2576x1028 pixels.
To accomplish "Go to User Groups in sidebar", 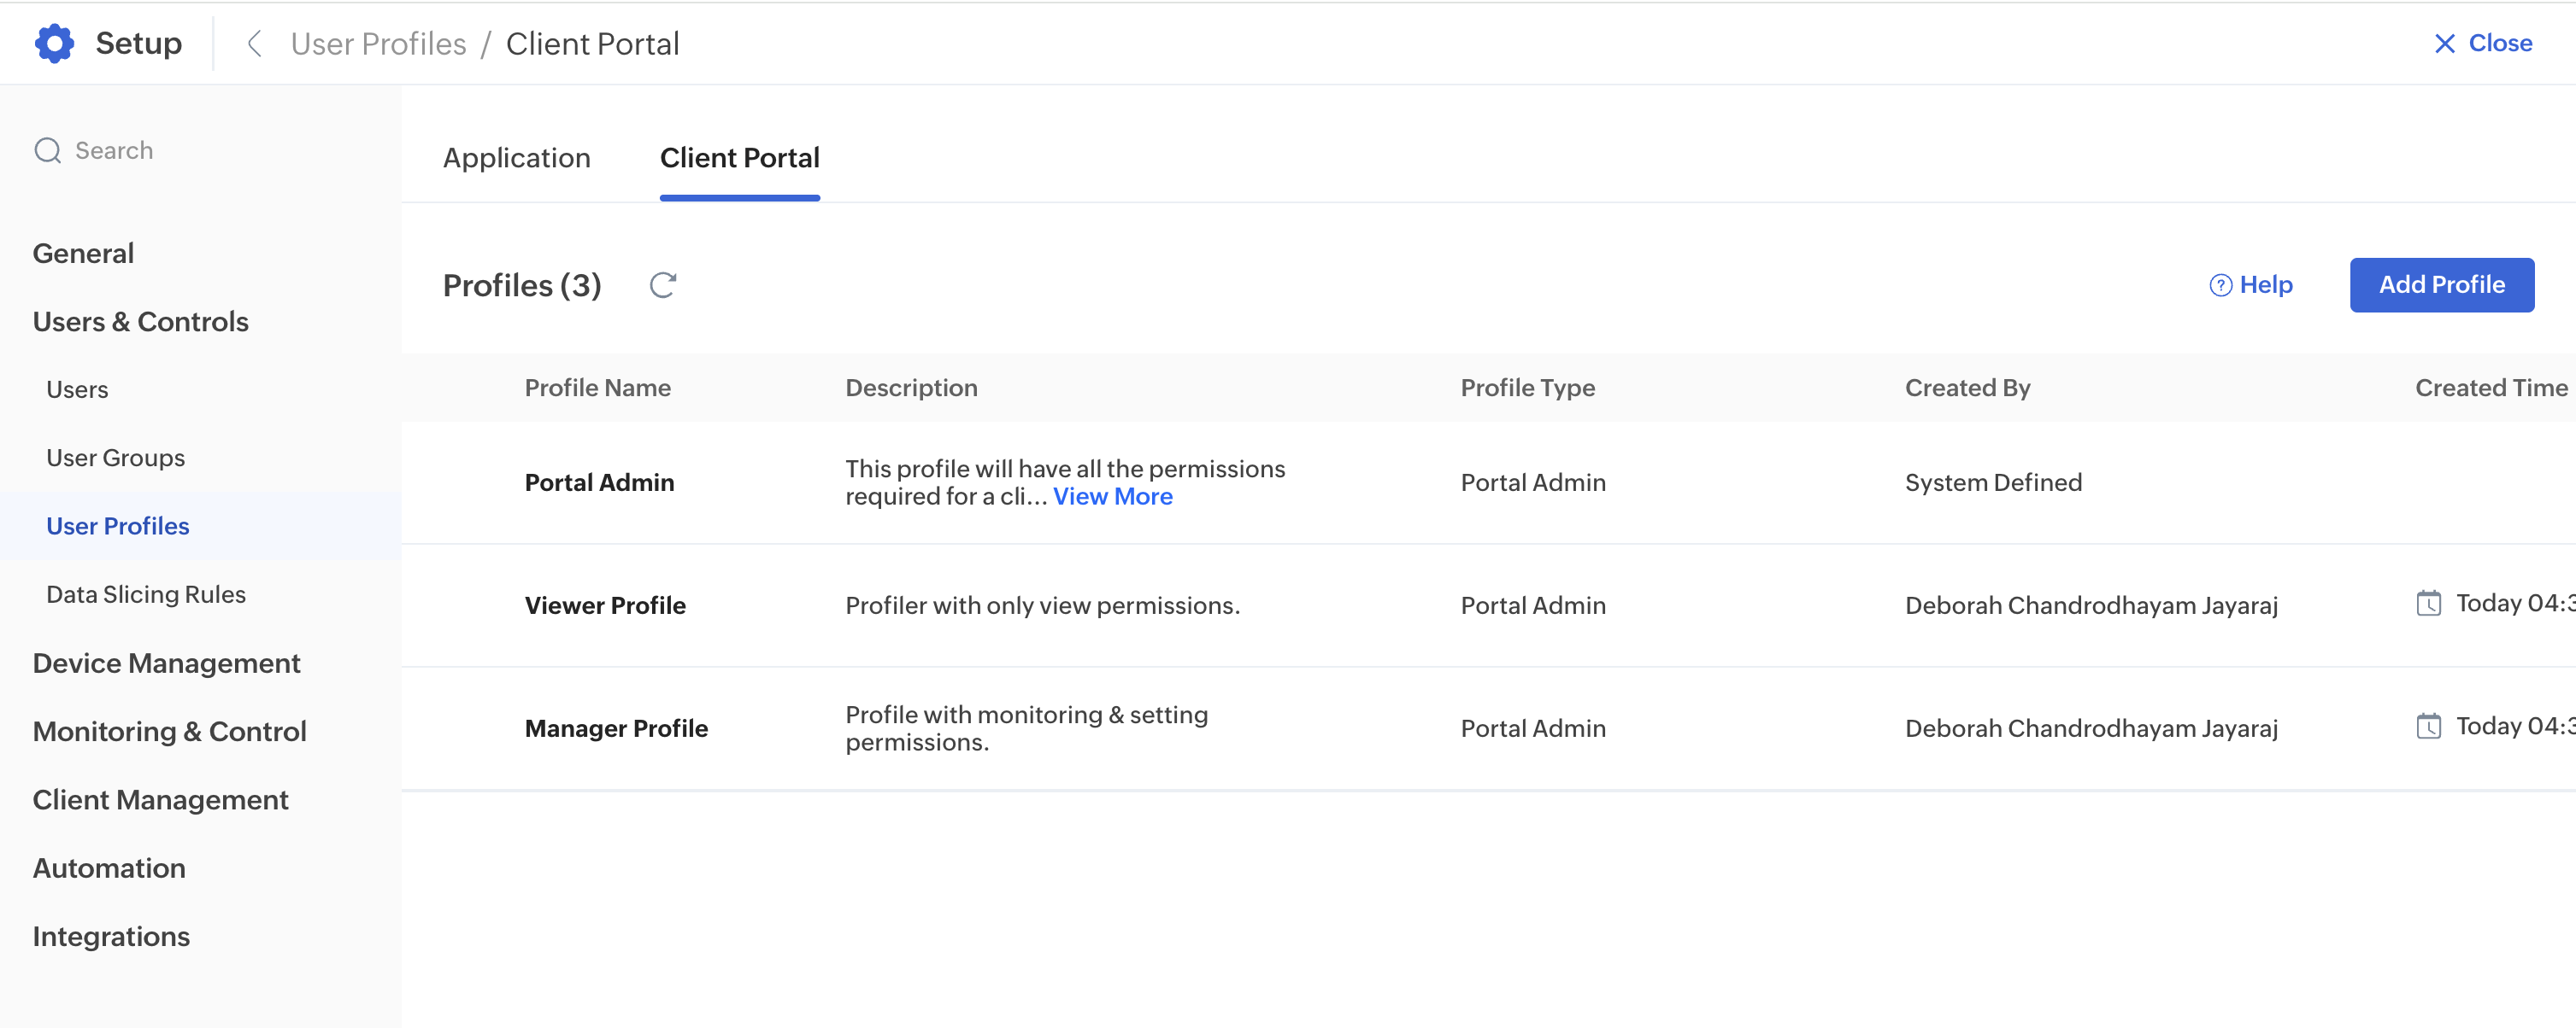I will (115, 458).
